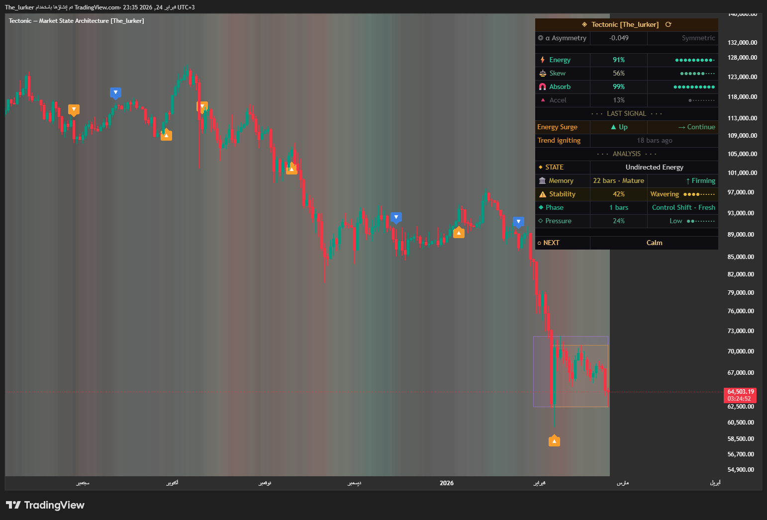Click the 132,000.00 price axis label

[742, 43]
